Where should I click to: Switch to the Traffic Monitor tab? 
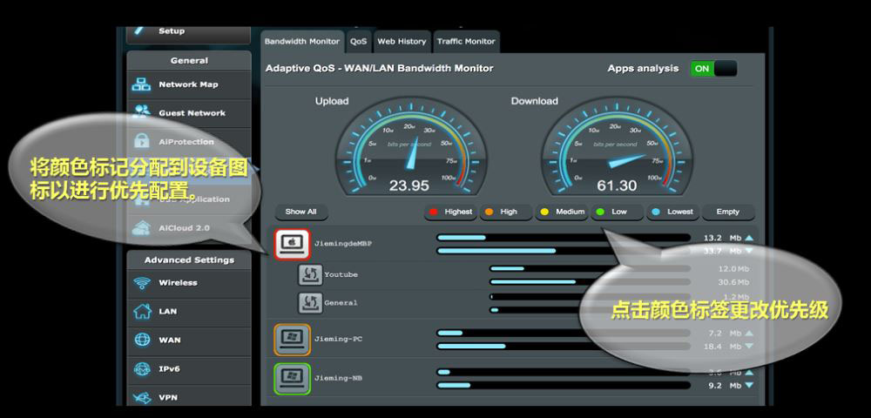tap(466, 42)
